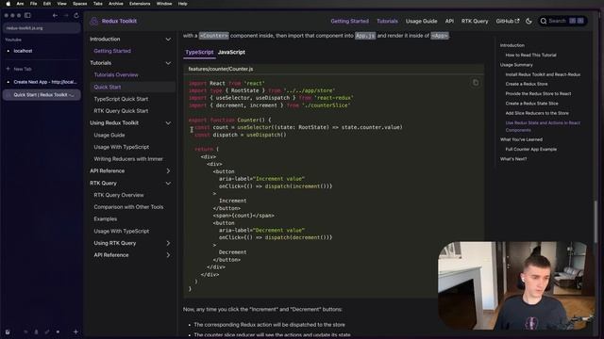This screenshot has width=604, height=339.
Task: Go back using the back arrow
Action: click(x=55, y=15)
